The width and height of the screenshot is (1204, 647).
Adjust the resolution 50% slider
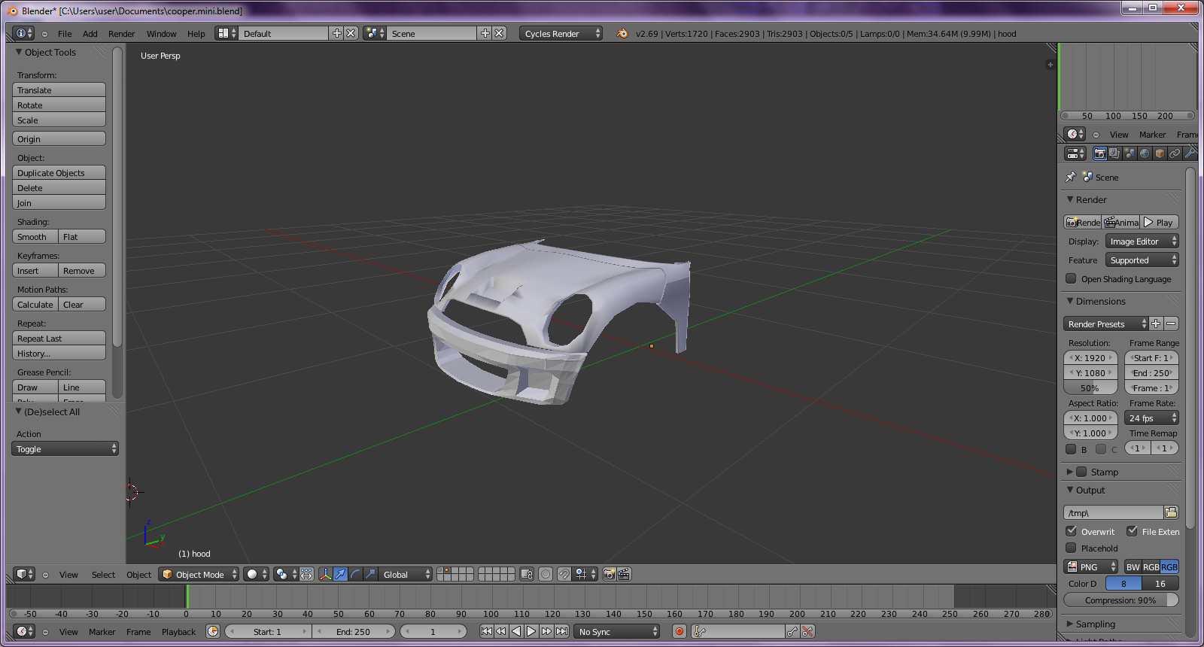(x=1090, y=387)
